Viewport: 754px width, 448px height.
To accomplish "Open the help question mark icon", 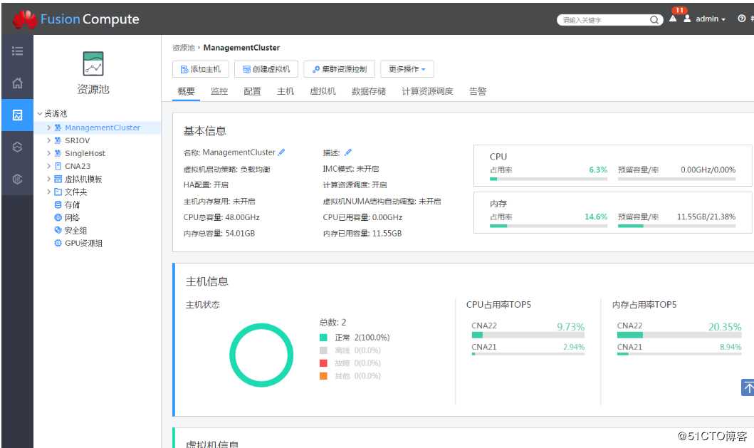I will [741, 19].
